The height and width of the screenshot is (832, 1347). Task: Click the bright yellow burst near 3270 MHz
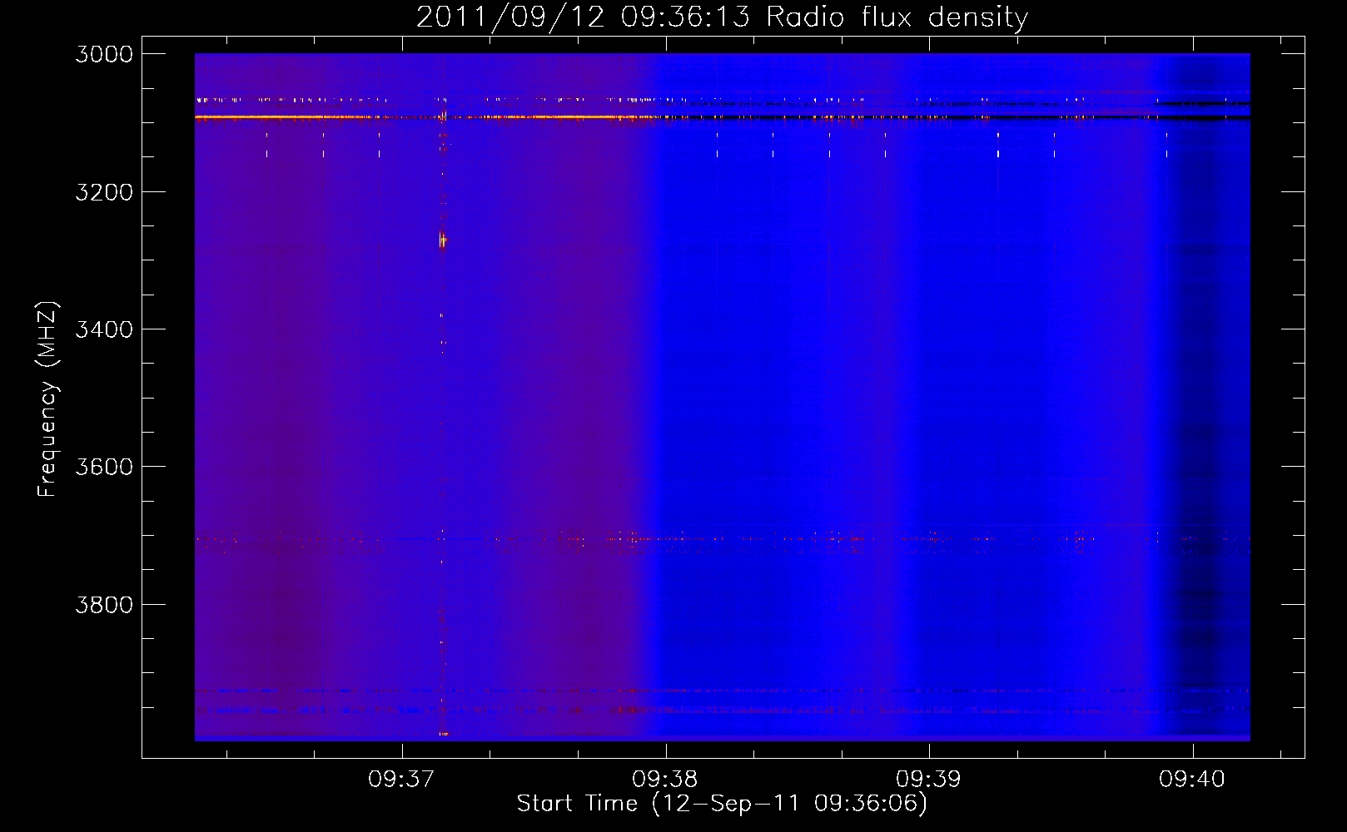(442, 240)
